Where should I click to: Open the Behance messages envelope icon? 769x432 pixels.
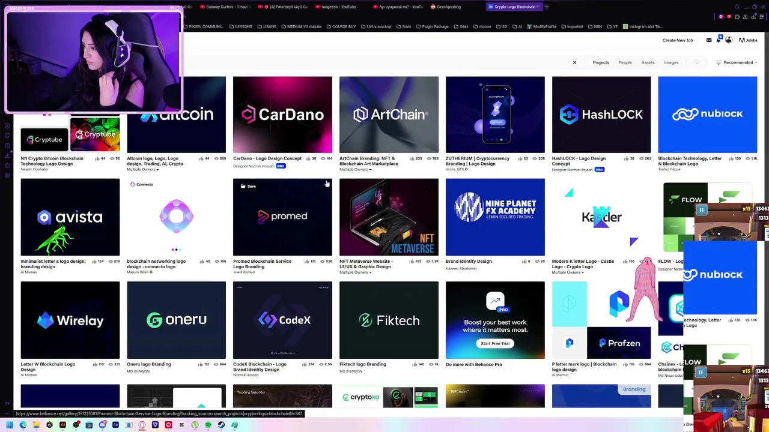709,40
